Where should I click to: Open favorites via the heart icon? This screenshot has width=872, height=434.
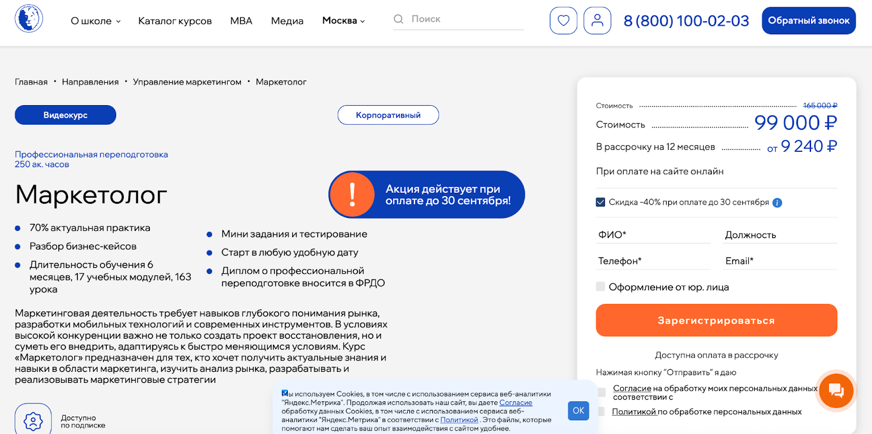[x=564, y=21]
